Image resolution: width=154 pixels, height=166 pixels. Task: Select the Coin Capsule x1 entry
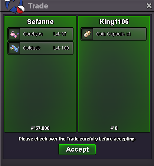pos(114,34)
